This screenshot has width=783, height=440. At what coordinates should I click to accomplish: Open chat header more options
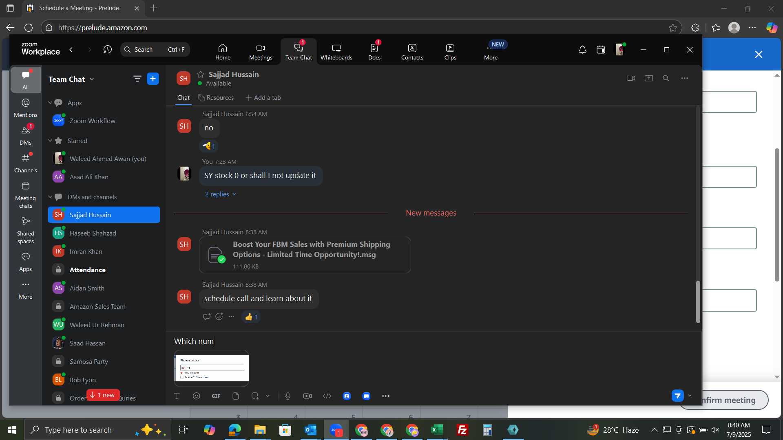click(x=685, y=78)
